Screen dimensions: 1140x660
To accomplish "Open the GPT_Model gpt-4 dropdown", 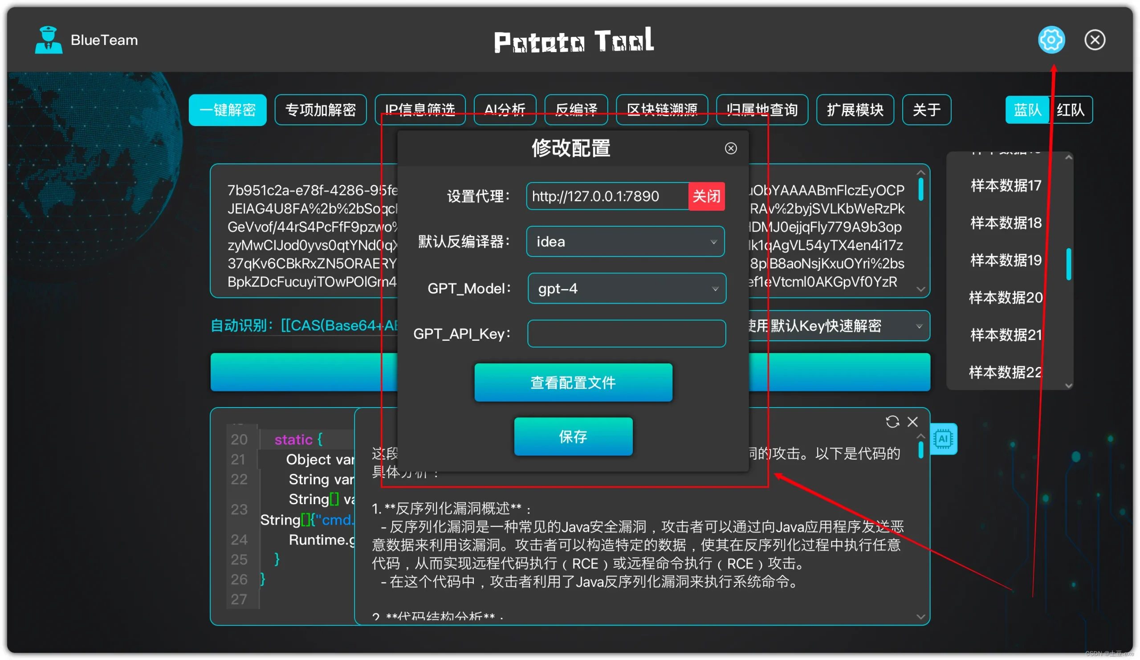I will (x=627, y=288).
